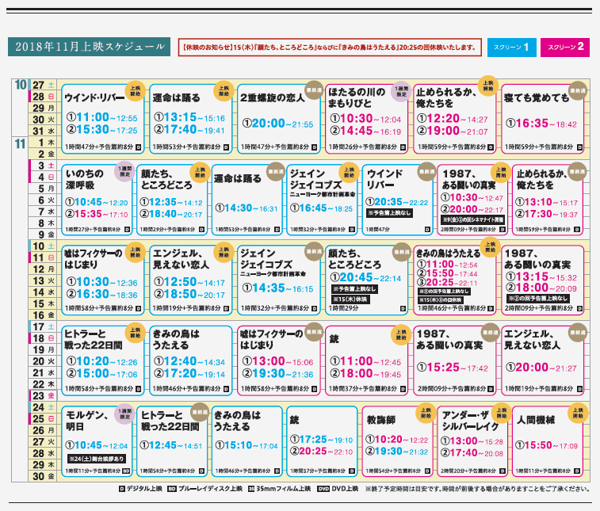Click the 上映開始 badge on 運命は踊る 13:15 card

click(224, 91)
